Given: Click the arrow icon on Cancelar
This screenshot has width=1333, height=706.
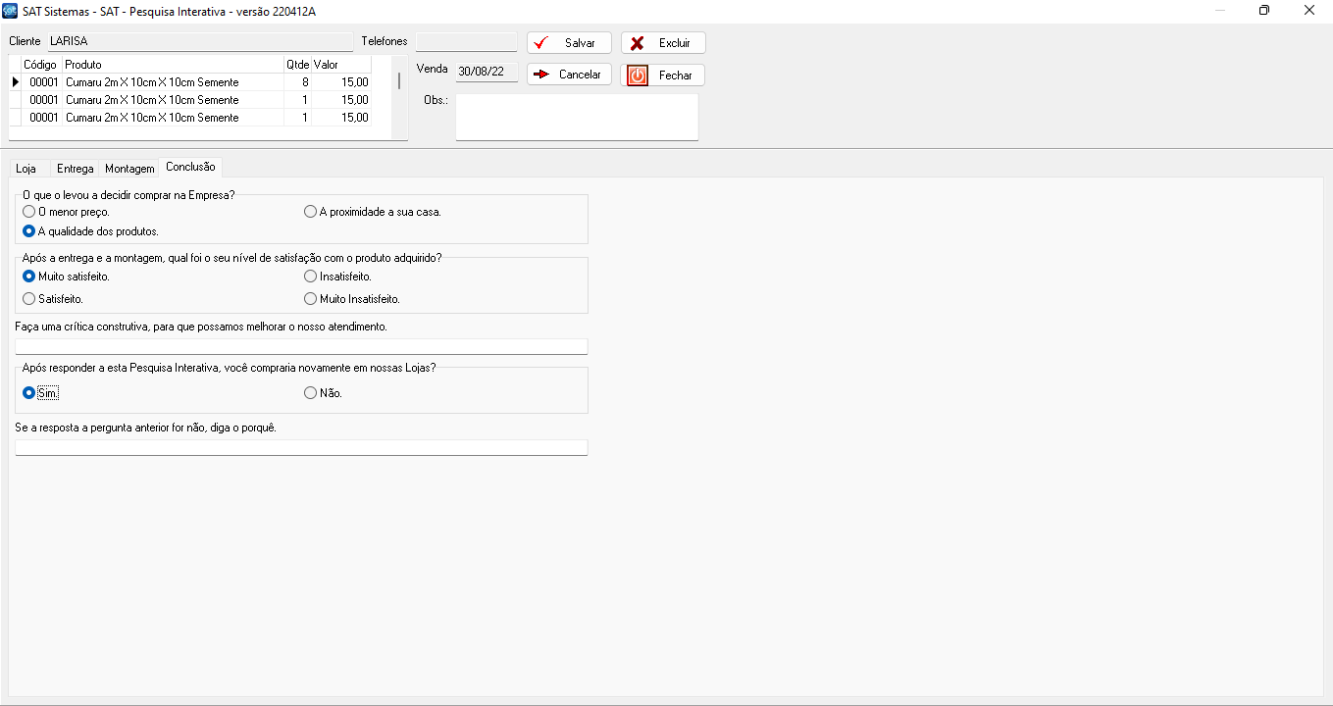Looking at the screenshot, I should [x=540, y=75].
